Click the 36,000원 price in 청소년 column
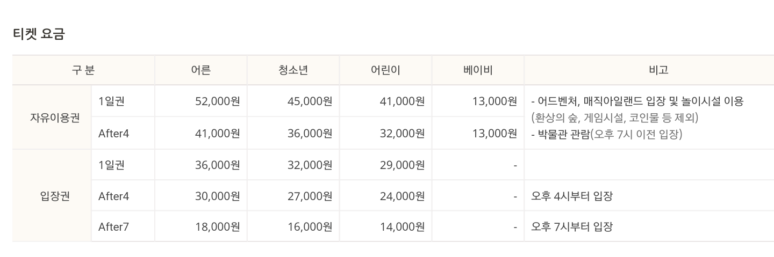 pos(310,134)
